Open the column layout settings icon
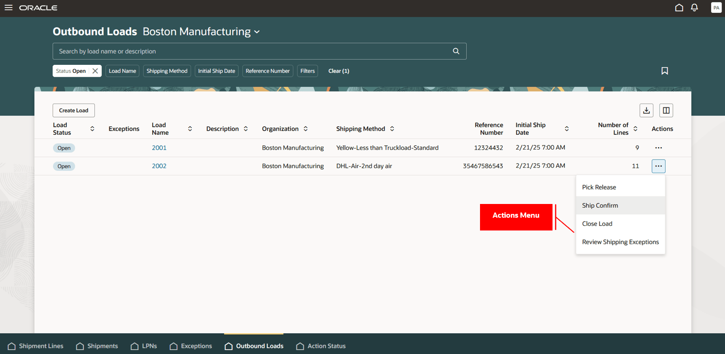This screenshot has width=725, height=354. pyautogui.click(x=666, y=110)
